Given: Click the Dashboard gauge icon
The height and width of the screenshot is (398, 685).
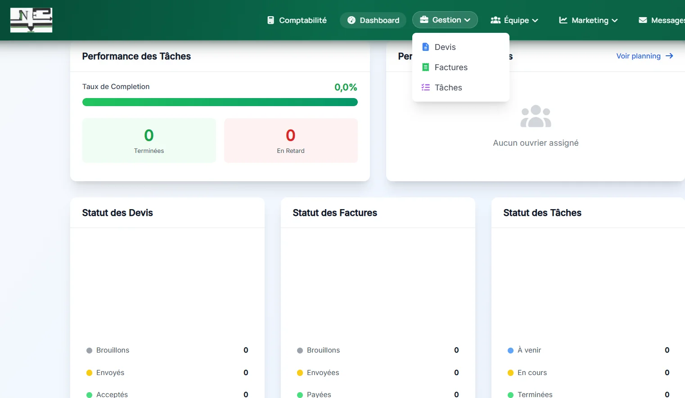Looking at the screenshot, I should coord(352,20).
